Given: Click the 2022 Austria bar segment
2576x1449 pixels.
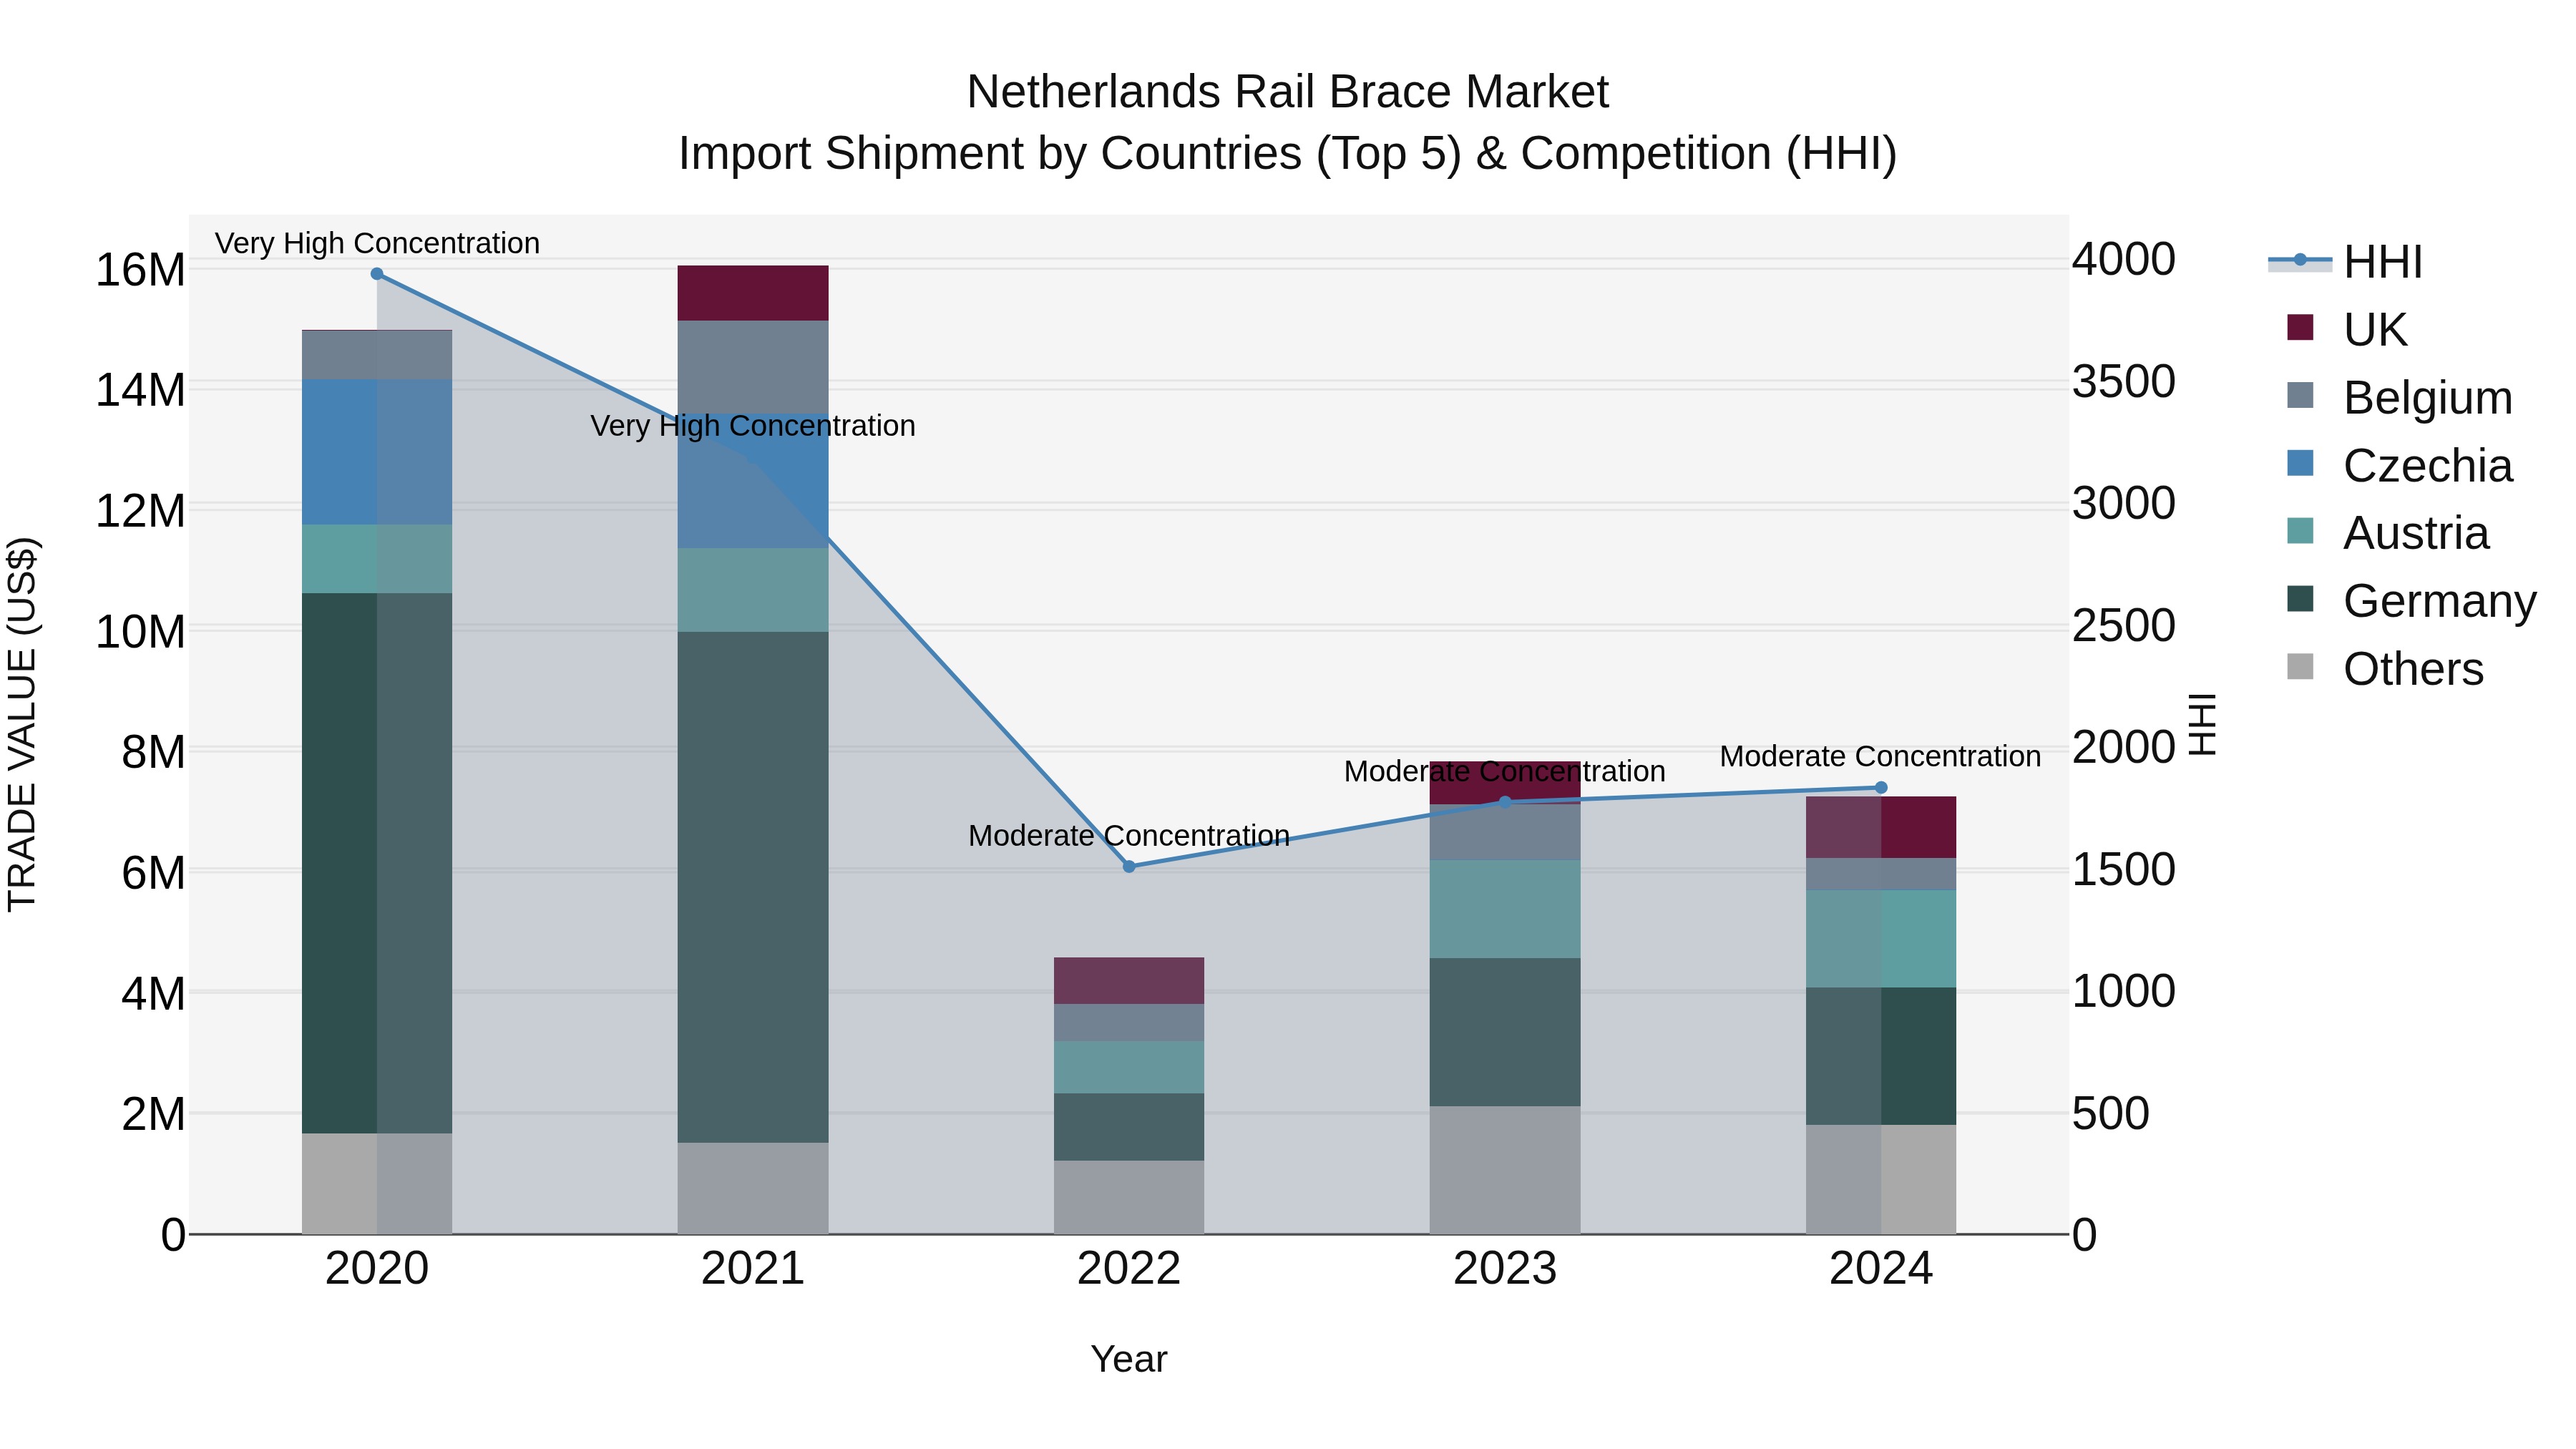Looking at the screenshot, I should 1129,1068.
